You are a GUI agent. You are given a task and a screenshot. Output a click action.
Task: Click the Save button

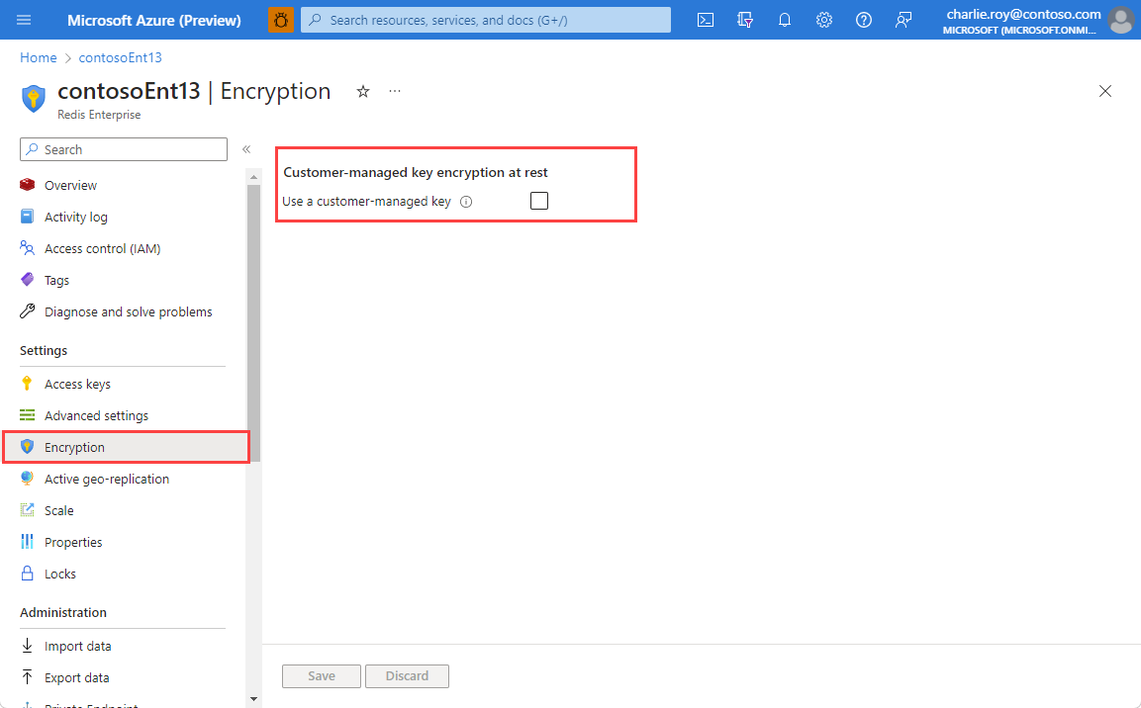pyautogui.click(x=321, y=675)
